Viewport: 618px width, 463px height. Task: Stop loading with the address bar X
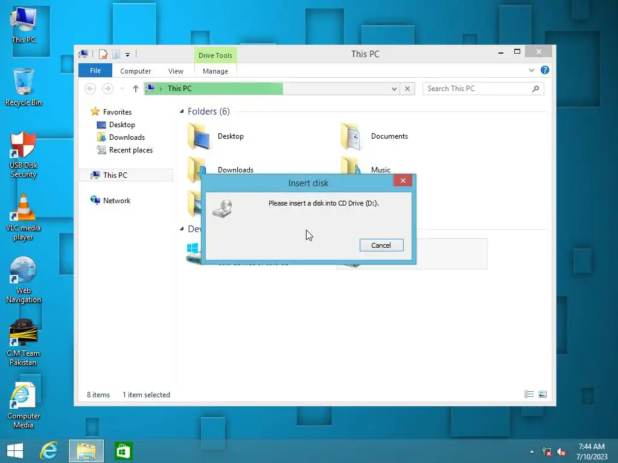coord(407,89)
